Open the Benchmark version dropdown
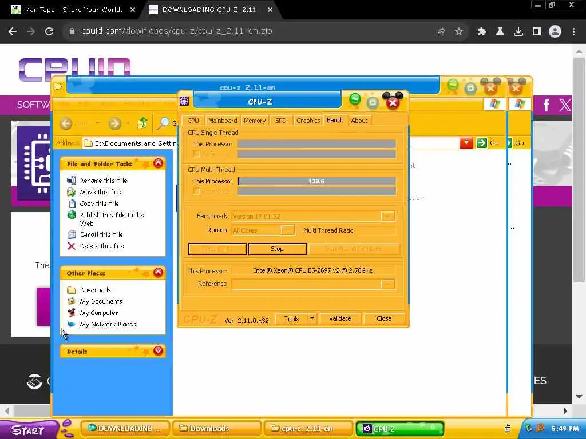586x439 pixels. pos(387,217)
